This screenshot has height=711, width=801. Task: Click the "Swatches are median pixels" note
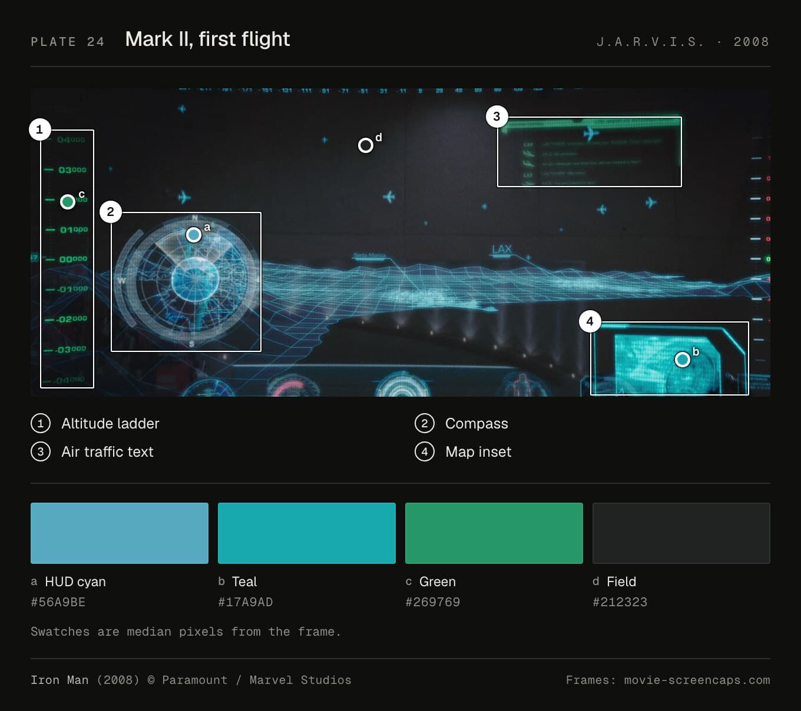click(x=186, y=632)
